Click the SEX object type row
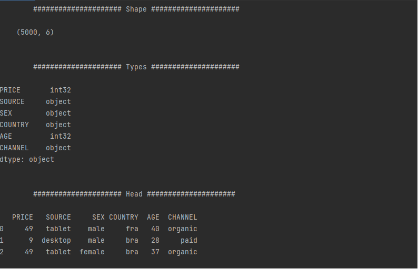 [x=35, y=113]
